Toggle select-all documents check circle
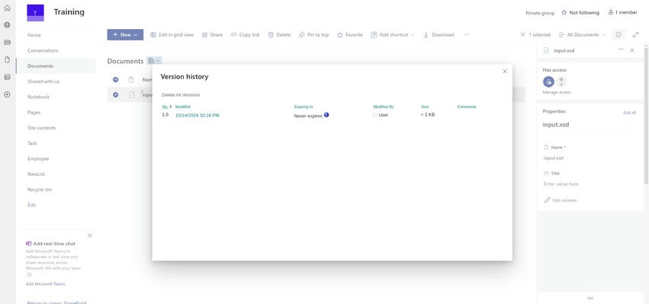 click(115, 79)
